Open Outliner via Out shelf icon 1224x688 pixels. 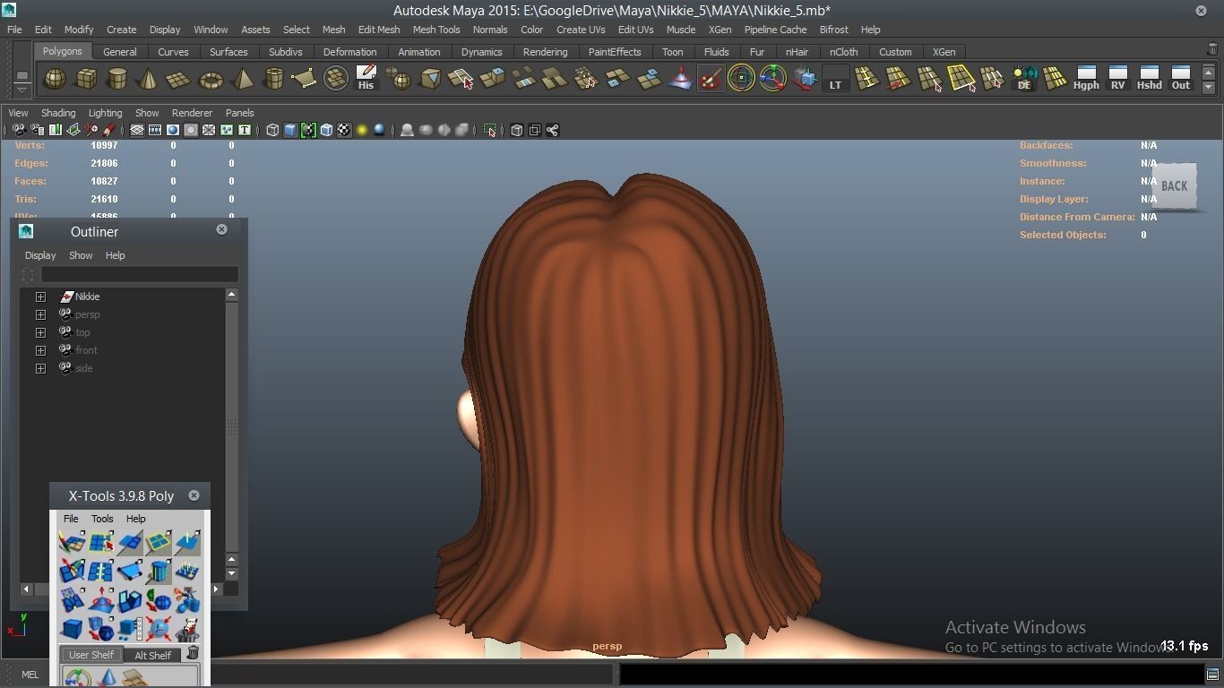click(1181, 78)
